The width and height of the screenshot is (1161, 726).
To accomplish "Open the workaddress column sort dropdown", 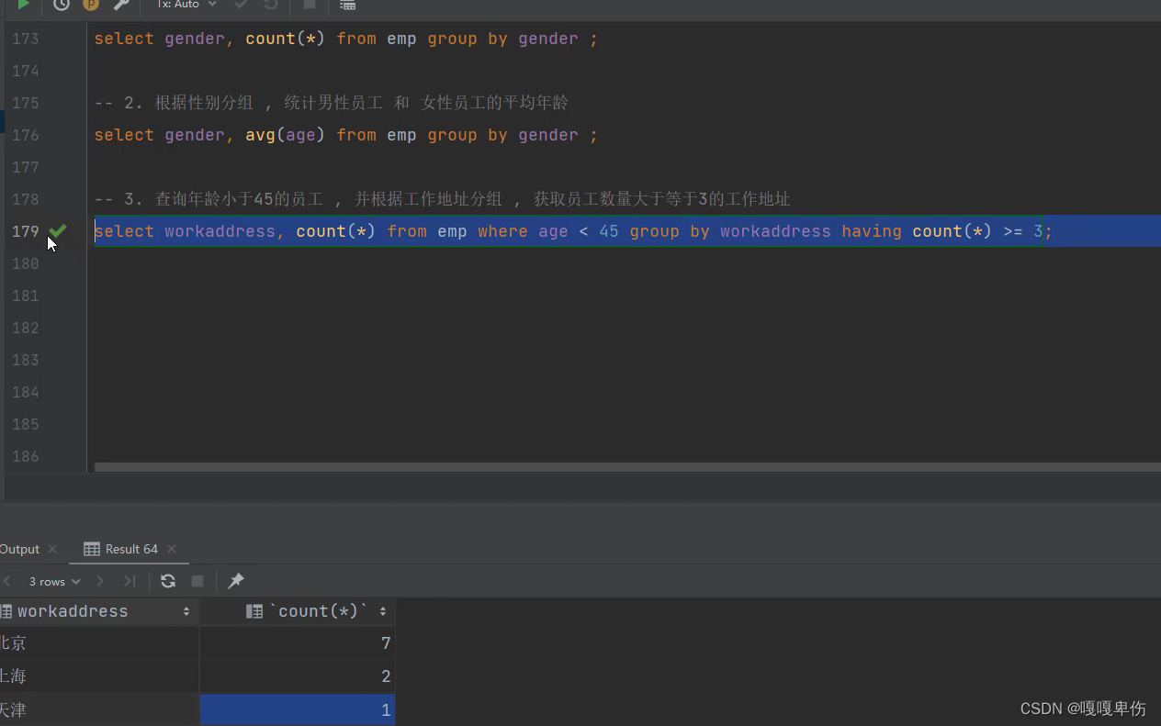I will click(x=186, y=610).
